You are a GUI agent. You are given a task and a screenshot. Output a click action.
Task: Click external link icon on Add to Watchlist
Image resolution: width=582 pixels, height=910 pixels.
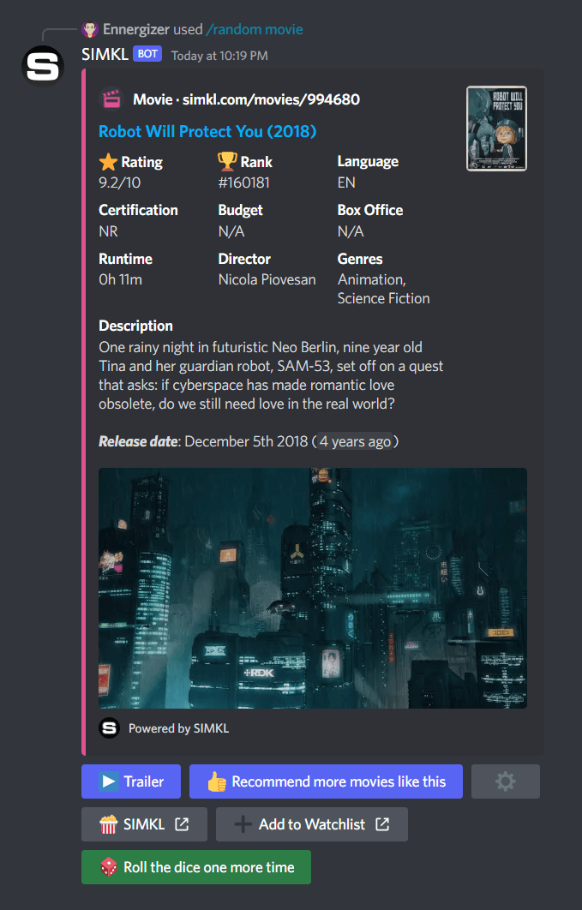pyautogui.click(x=382, y=824)
